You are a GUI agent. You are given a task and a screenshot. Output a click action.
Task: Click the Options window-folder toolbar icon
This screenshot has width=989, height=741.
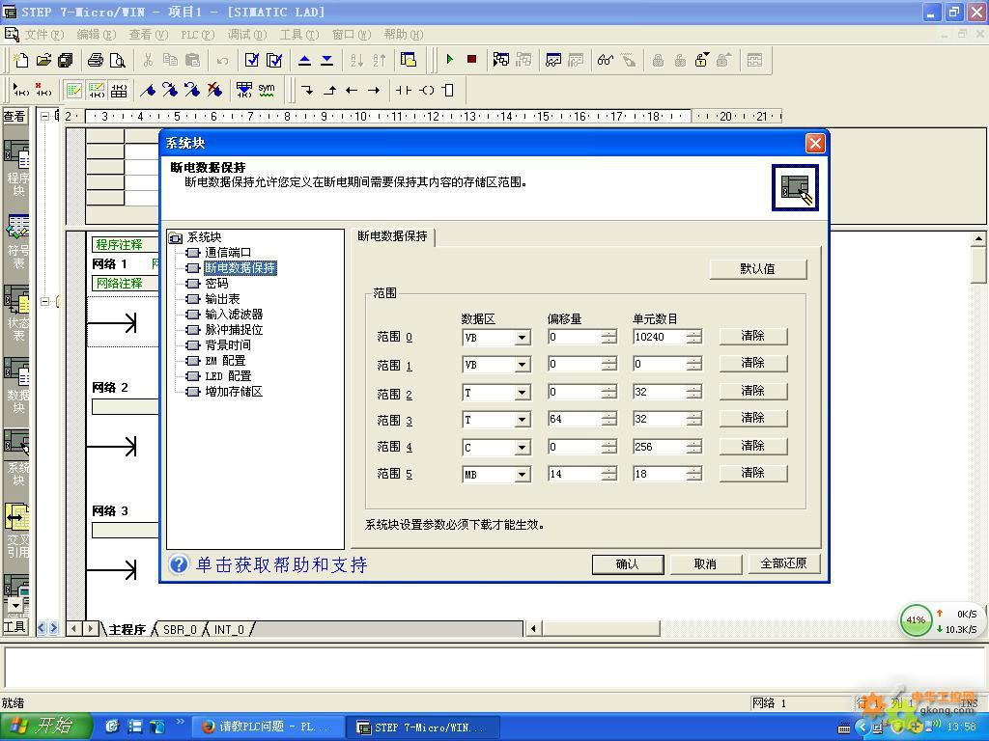(x=409, y=60)
